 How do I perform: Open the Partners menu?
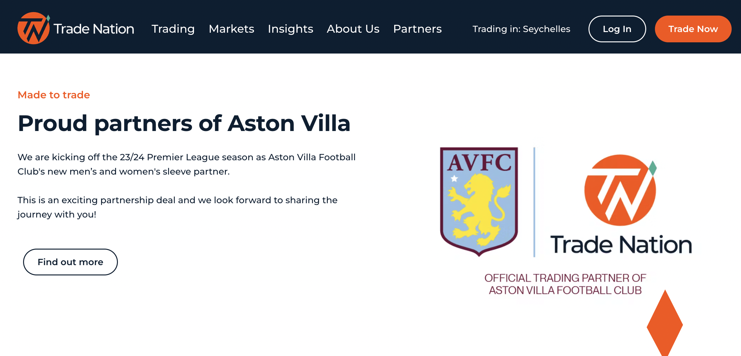click(x=418, y=29)
